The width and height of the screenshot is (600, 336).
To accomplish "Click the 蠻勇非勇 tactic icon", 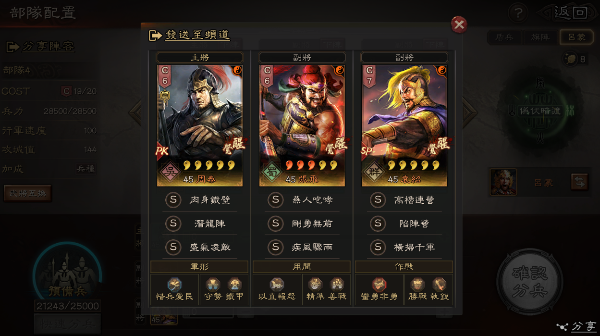I will pos(380,285).
